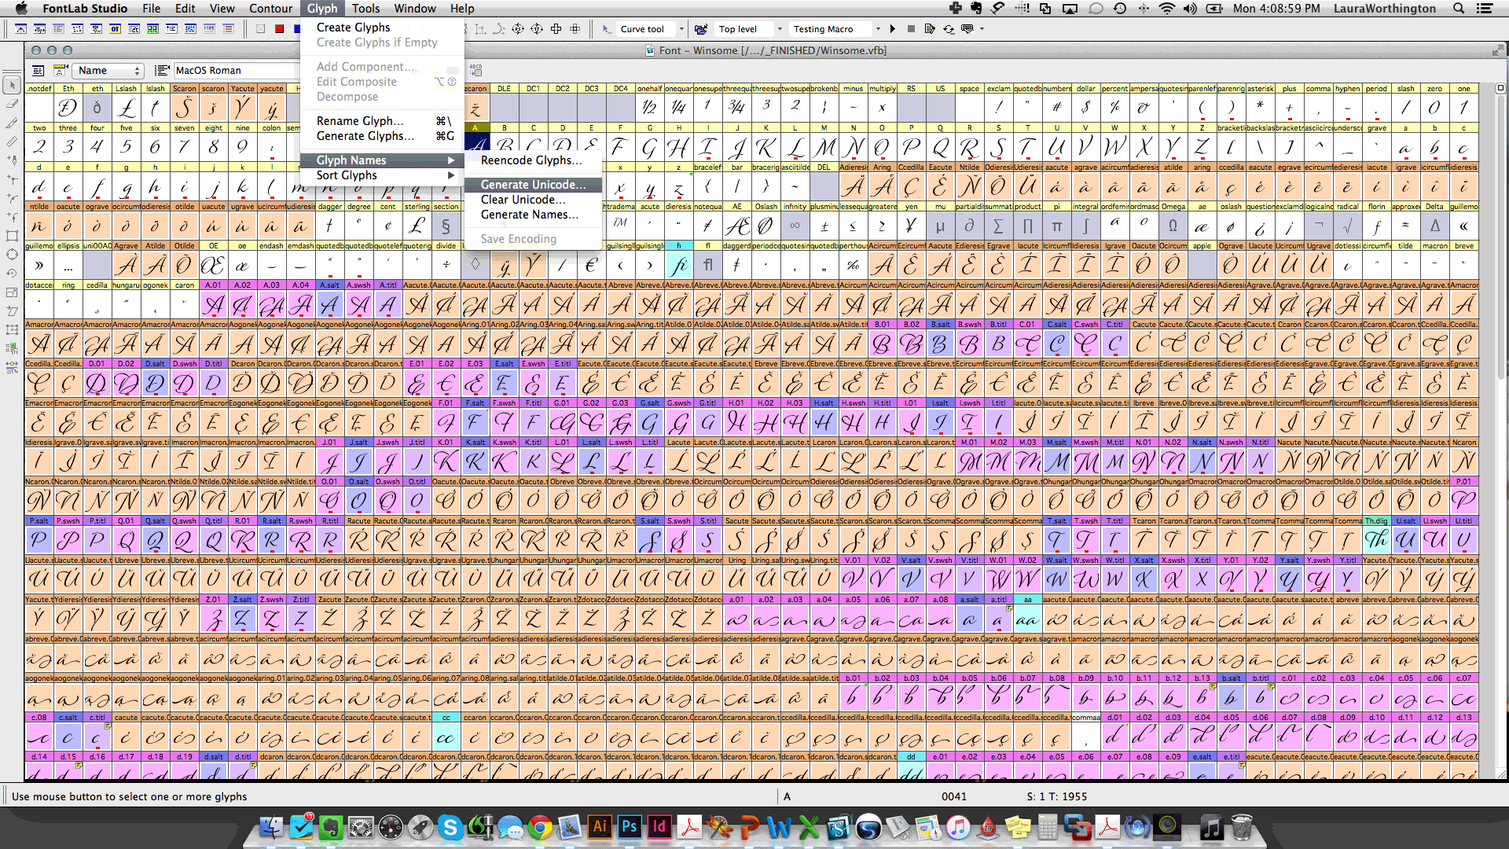
Task: Select the Rectangle drawing tool
Action: point(12,236)
